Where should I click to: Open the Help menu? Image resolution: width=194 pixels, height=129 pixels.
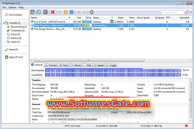(21, 7)
